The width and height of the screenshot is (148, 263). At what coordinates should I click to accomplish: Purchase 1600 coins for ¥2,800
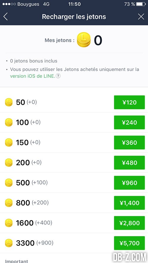129,223
